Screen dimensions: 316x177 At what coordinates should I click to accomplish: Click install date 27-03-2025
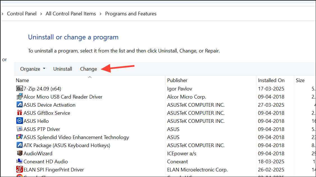271,105
